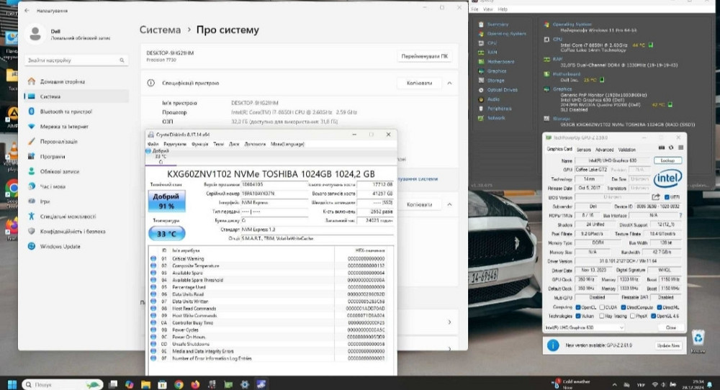Open Network section in Speccy sidebar
The image size is (720, 390).
pyautogui.click(x=496, y=118)
